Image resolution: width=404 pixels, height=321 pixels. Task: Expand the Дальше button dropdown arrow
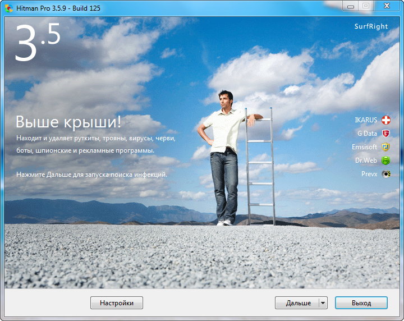coord(323,302)
